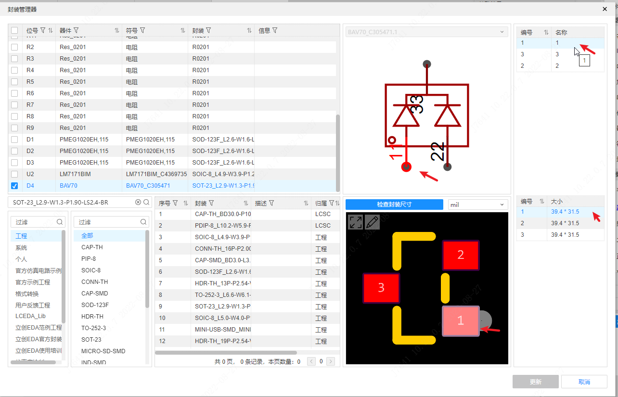Select footprint row 11 MINI-USB-SMD
This screenshot has width=618, height=397.
click(x=247, y=330)
